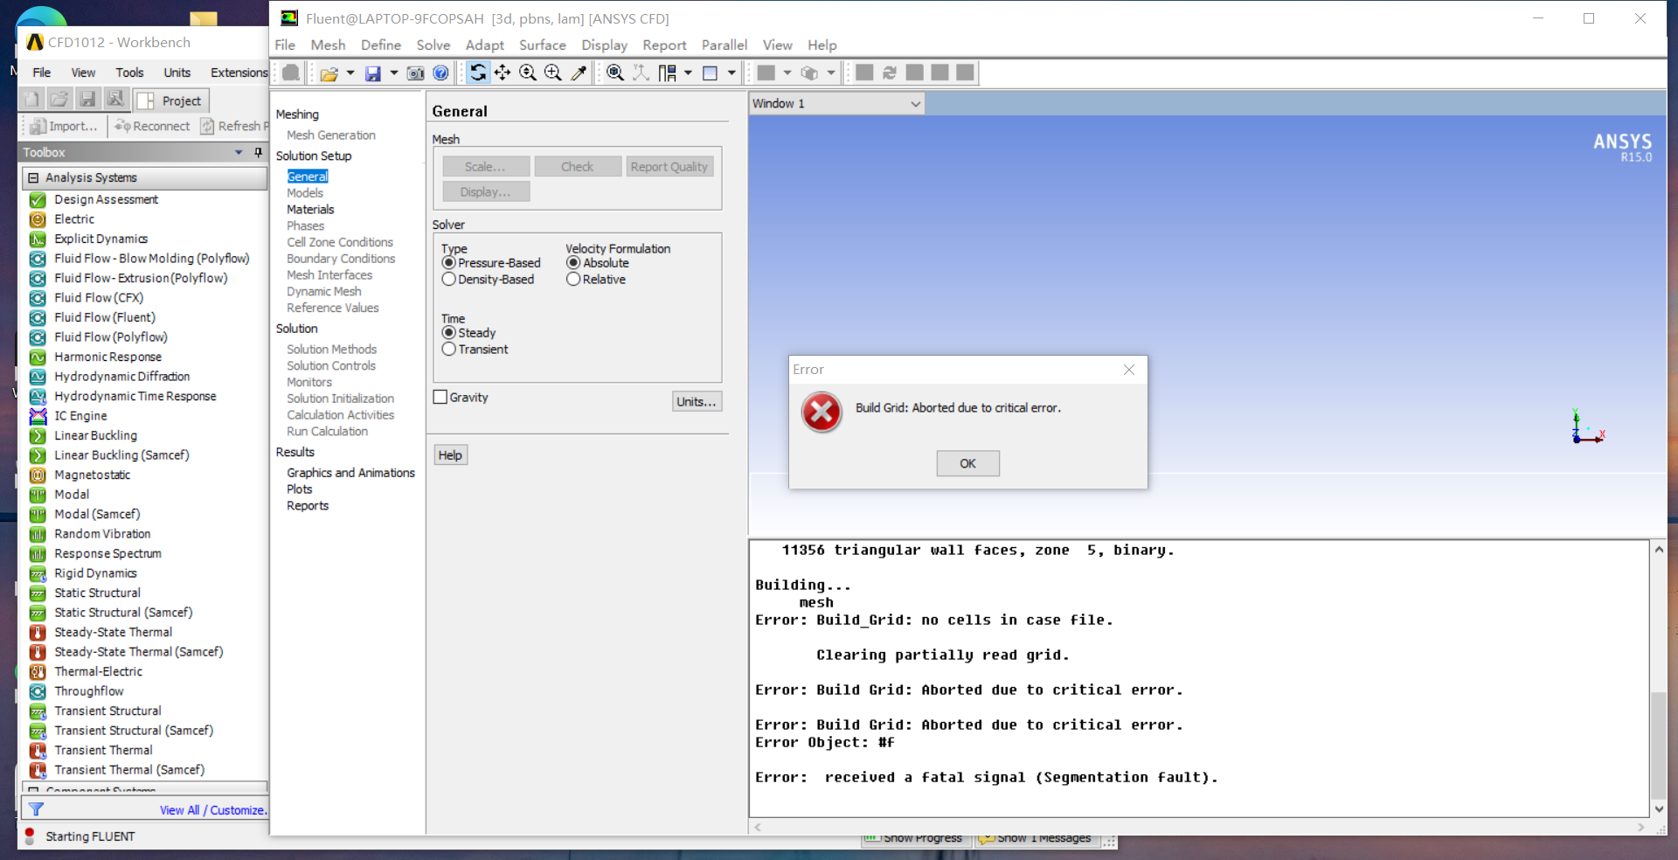The height and width of the screenshot is (860, 1678).
Task: Click the open folder icon in Fluent toolbar
Action: tap(329, 73)
